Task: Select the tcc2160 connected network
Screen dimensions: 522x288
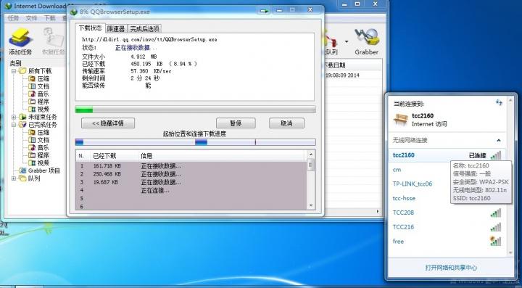Action: pos(447,155)
